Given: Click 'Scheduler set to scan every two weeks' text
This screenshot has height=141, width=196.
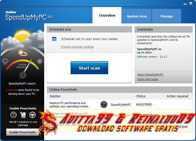Looking at the screenshot, I should tap(90, 39).
